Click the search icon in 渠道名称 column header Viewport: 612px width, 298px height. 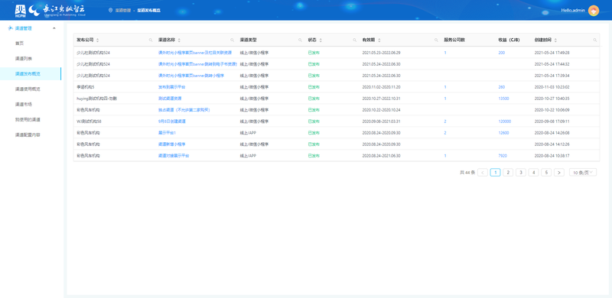tap(233, 40)
